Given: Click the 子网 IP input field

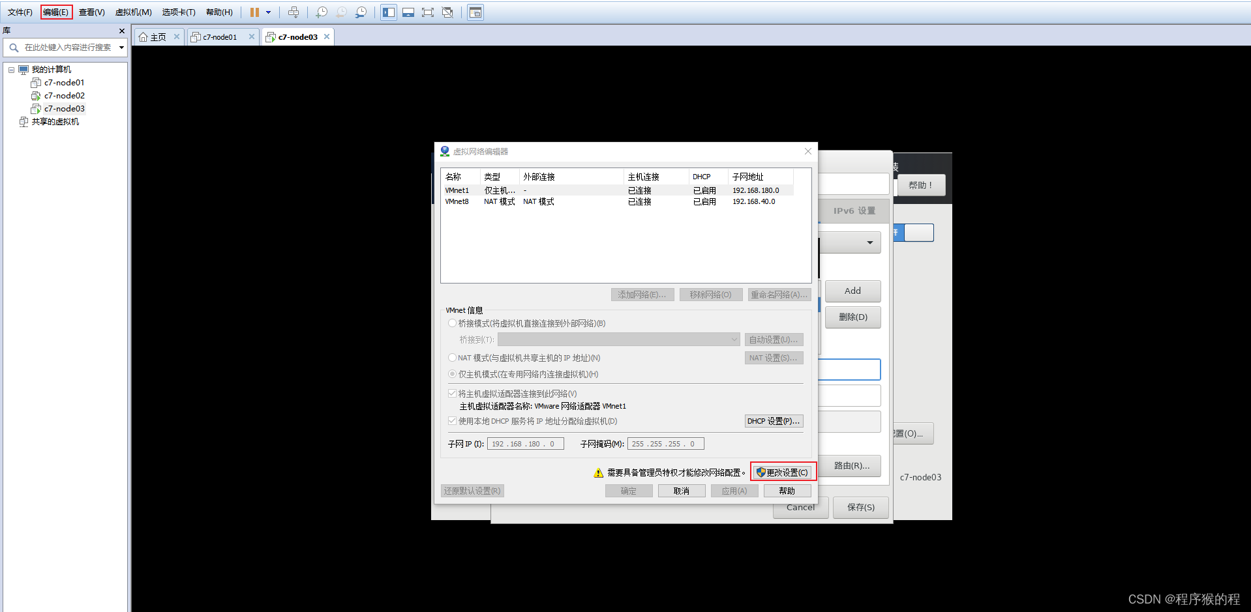Looking at the screenshot, I should click(x=525, y=444).
